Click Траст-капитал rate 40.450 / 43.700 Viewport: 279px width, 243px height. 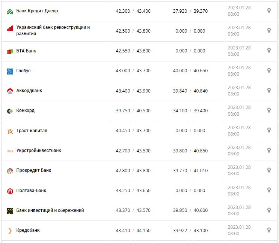133,130
